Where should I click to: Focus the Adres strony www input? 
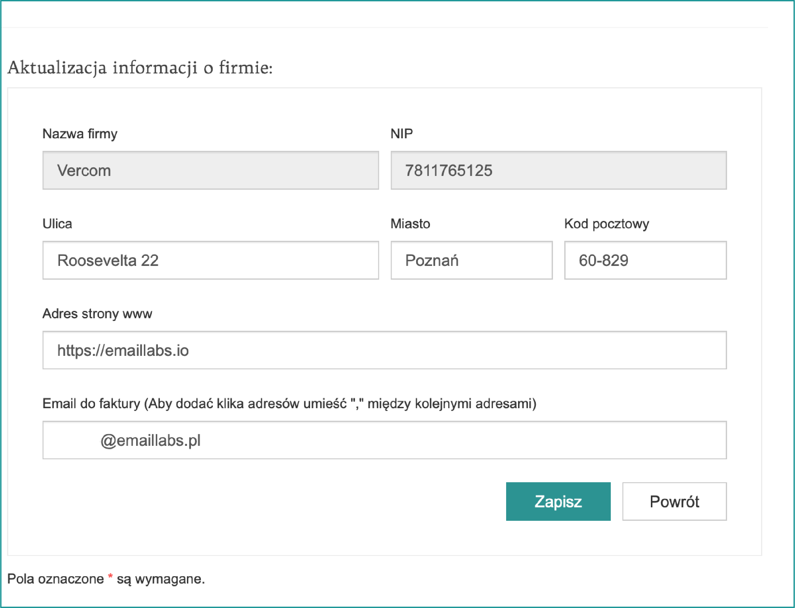click(384, 350)
